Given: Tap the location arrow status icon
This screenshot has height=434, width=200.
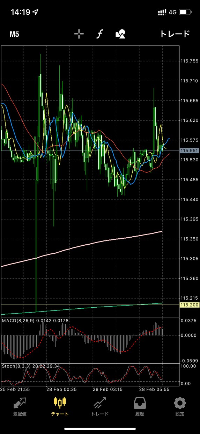Looking at the screenshot, I should [x=36, y=12].
